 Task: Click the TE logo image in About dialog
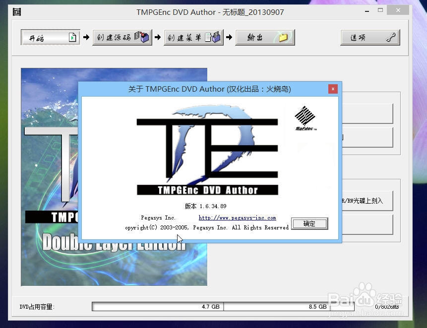pos(207,149)
